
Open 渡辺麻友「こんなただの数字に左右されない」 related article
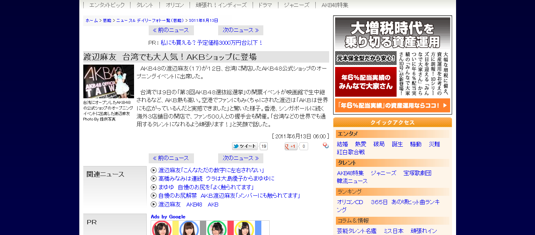[211, 170]
